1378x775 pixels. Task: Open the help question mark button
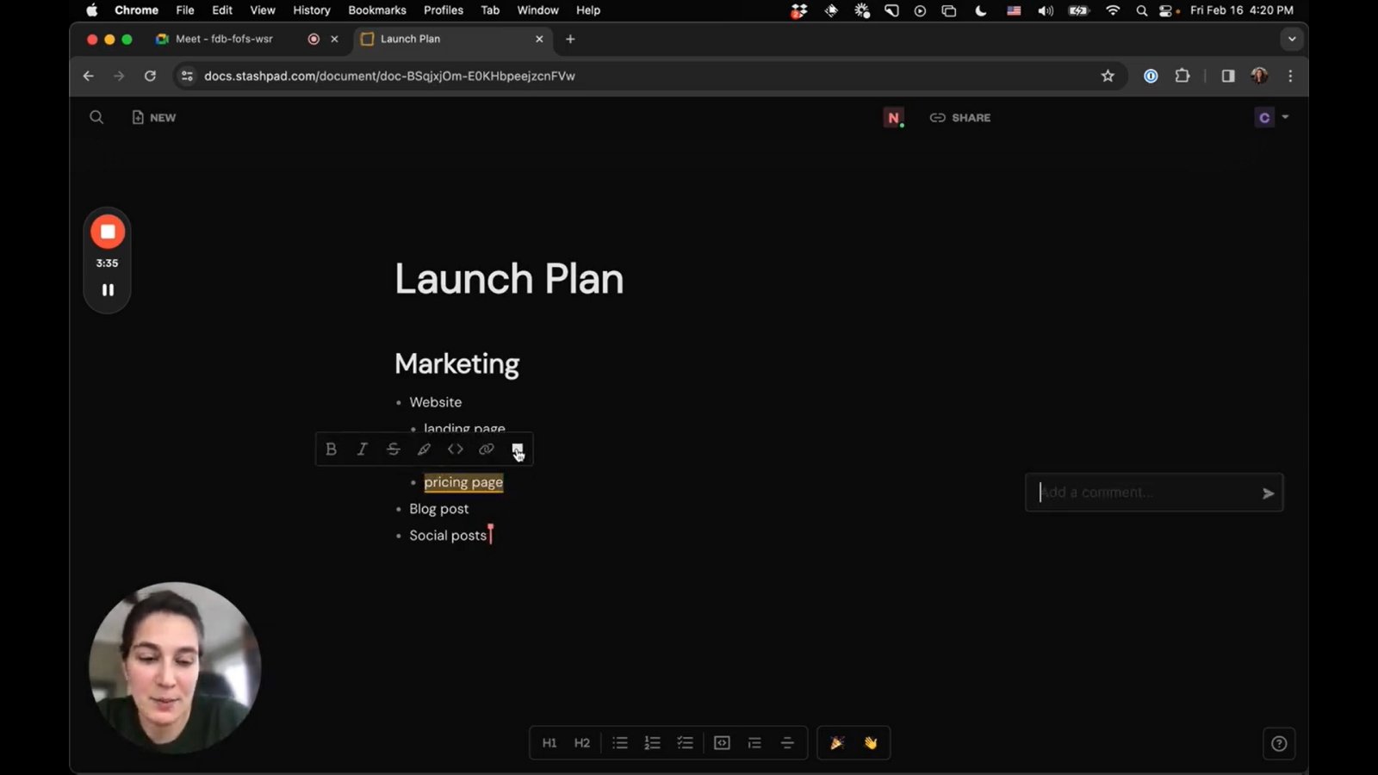click(1279, 744)
